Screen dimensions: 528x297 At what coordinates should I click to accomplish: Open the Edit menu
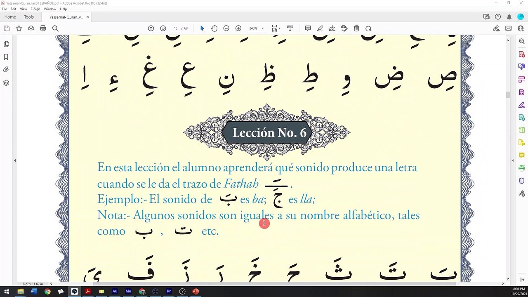14,9
